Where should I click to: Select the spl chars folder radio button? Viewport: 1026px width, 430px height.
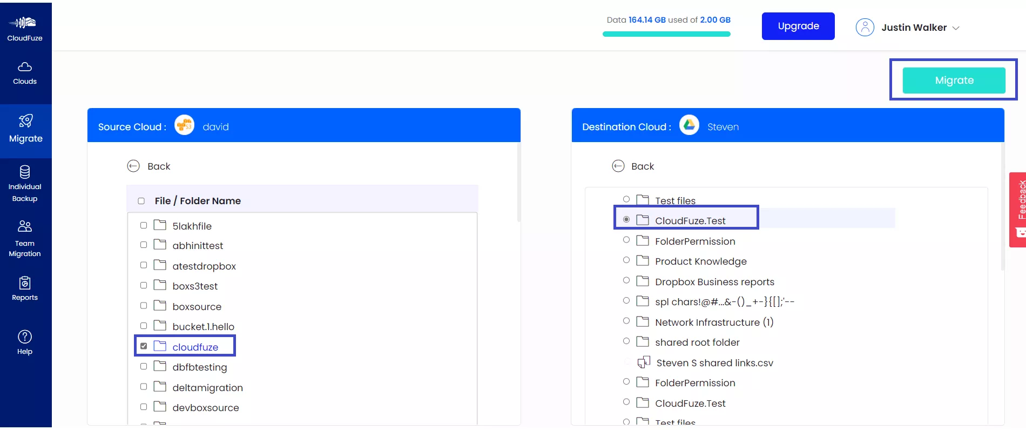click(626, 300)
